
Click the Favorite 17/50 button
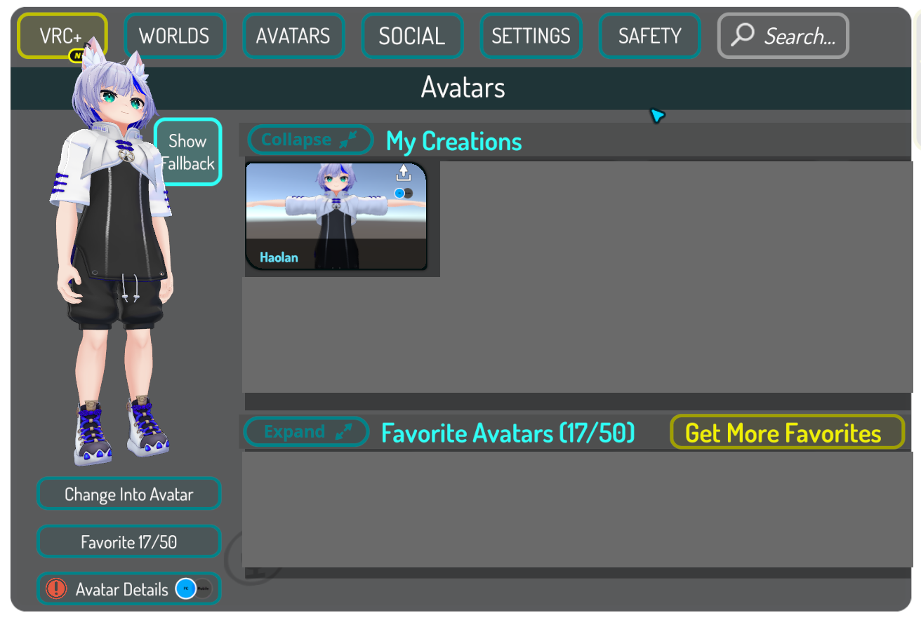click(x=128, y=541)
